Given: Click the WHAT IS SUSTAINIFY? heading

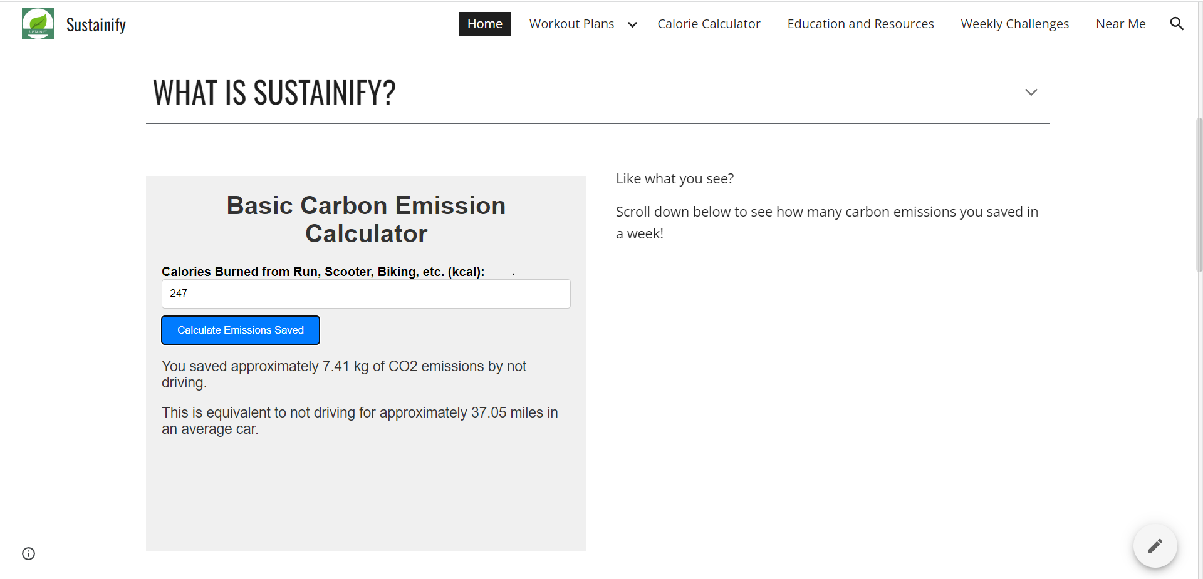Looking at the screenshot, I should point(274,93).
